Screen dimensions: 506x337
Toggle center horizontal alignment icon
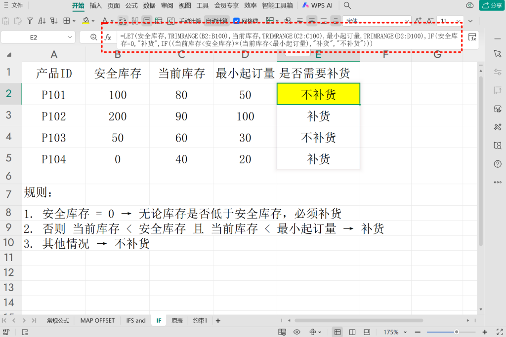[x=312, y=21]
